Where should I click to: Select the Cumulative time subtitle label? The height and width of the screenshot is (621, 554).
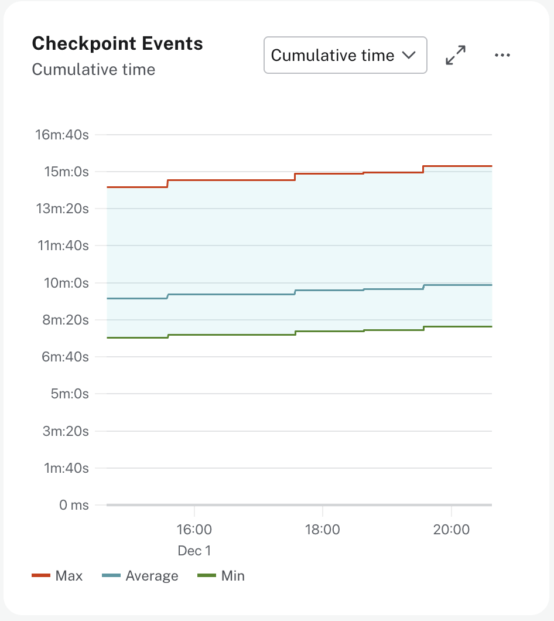(93, 70)
